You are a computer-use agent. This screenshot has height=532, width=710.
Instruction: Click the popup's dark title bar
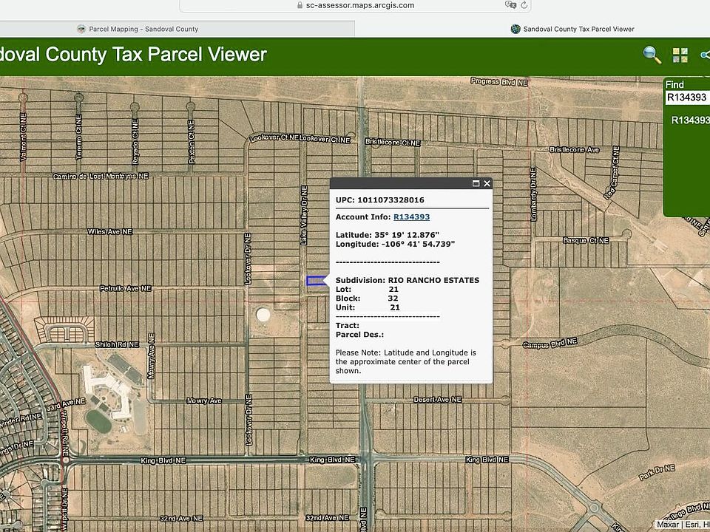click(x=399, y=183)
